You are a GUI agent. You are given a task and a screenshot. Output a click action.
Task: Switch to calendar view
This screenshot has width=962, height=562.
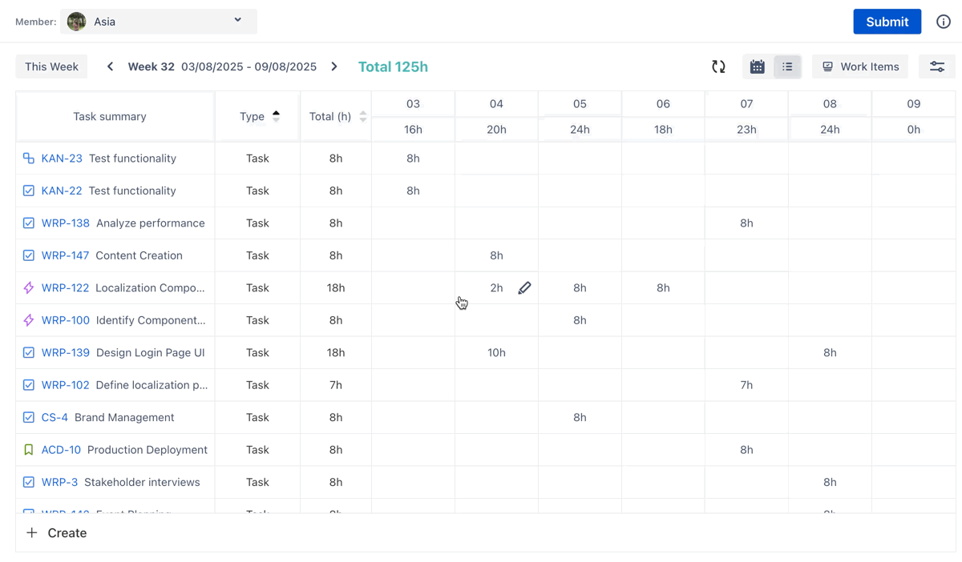[x=757, y=67]
